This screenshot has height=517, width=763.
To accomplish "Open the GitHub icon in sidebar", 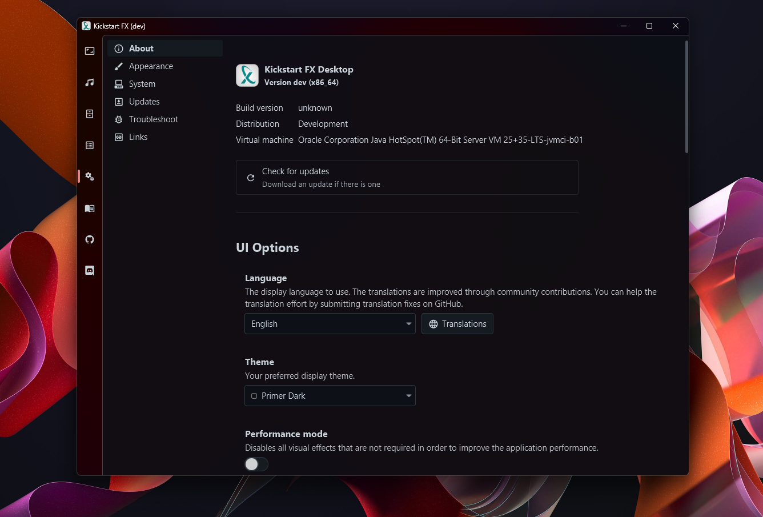I will 90,239.
